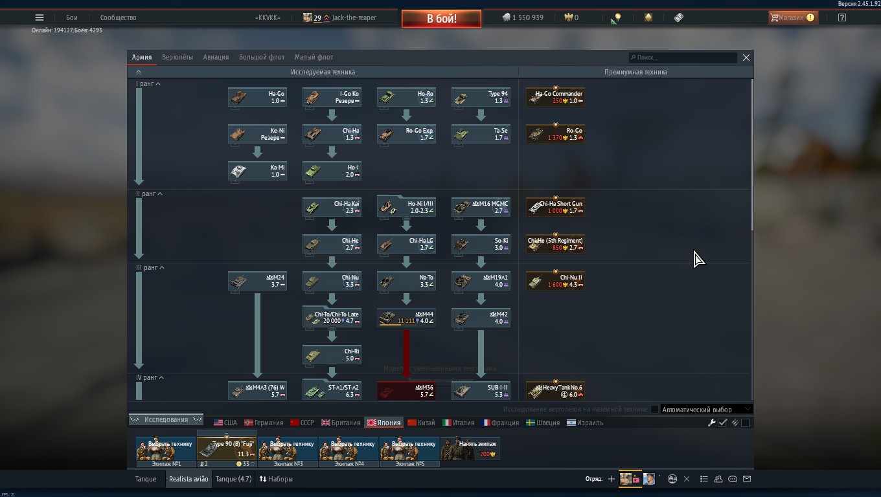This screenshot has height=497, width=881.
Task: Open the Сообщество menu
Action: click(x=118, y=17)
